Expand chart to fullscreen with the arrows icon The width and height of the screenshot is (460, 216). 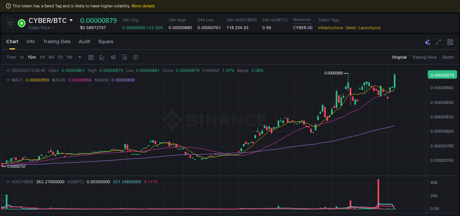(x=438, y=42)
